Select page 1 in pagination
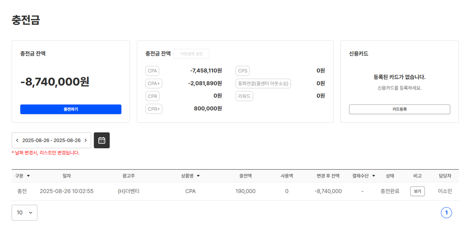The height and width of the screenshot is (232, 470). click(x=446, y=213)
